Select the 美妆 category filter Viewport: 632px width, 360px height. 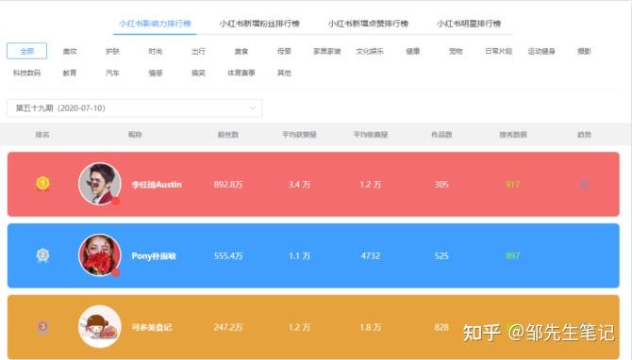(70, 51)
